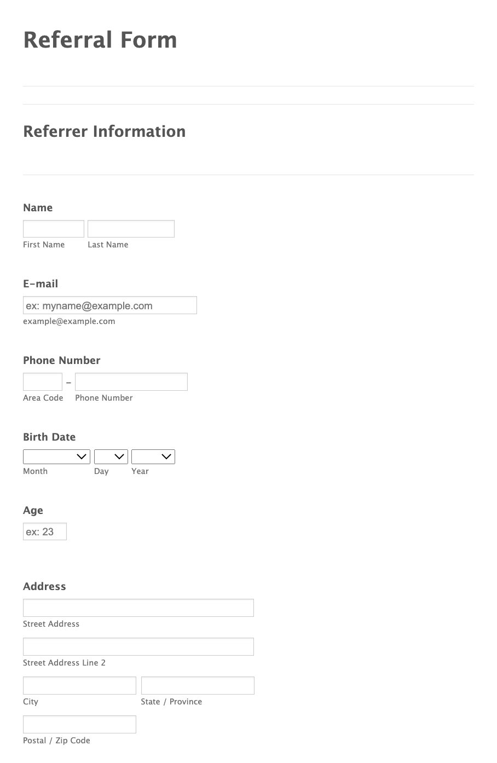The height and width of the screenshot is (763, 497).
Task: Click the Name field label
Action: pyautogui.click(x=38, y=207)
